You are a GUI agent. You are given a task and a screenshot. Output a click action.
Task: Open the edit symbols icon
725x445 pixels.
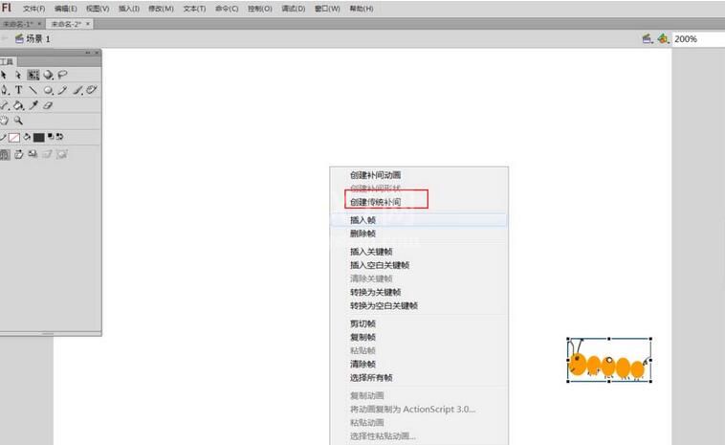[x=663, y=39]
